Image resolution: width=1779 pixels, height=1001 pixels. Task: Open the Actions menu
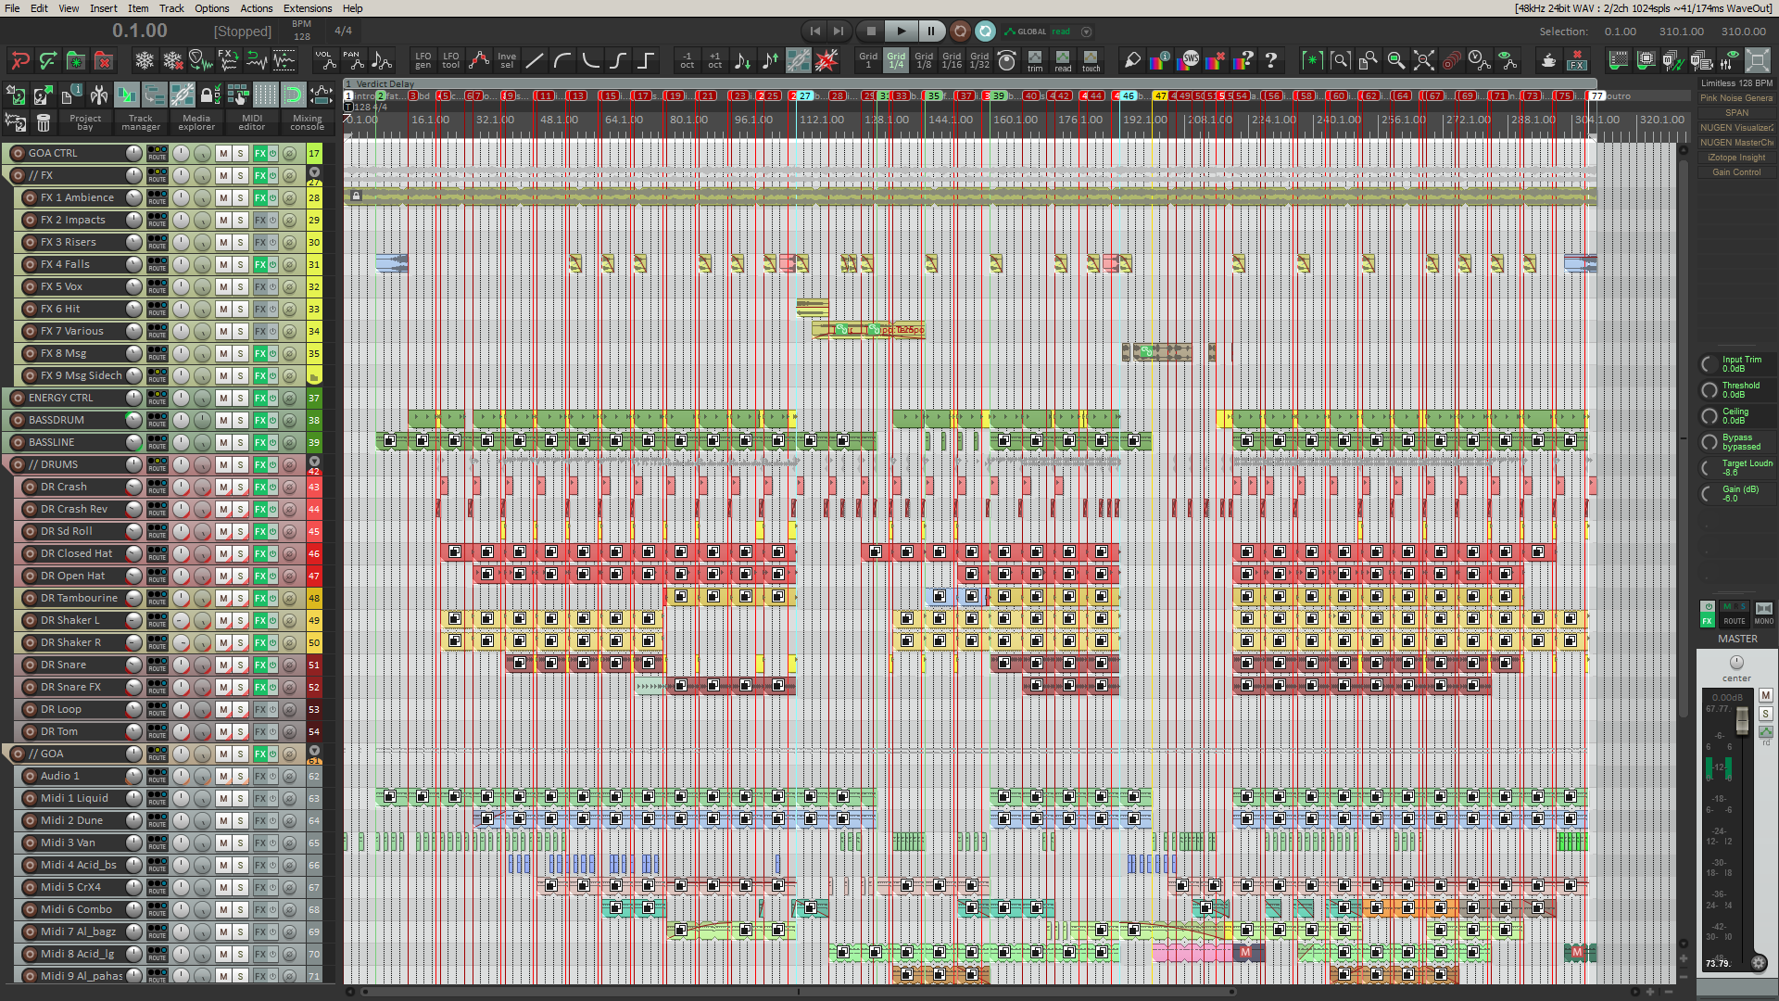pos(257,8)
